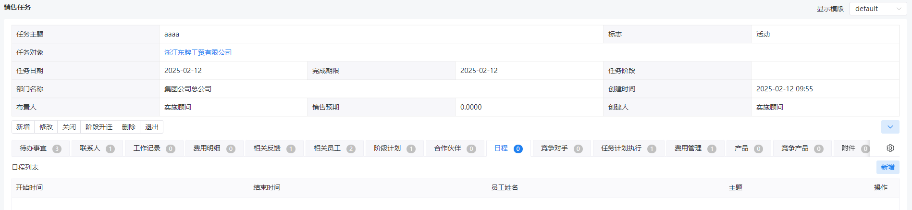Click the 退出 exit button
The width and height of the screenshot is (912, 210).
pyautogui.click(x=152, y=127)
